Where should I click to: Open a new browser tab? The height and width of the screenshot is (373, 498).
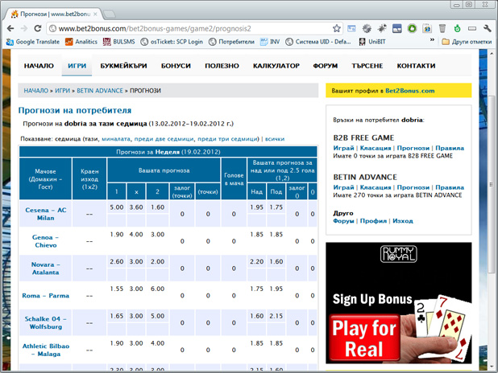(x=110, y=14)
